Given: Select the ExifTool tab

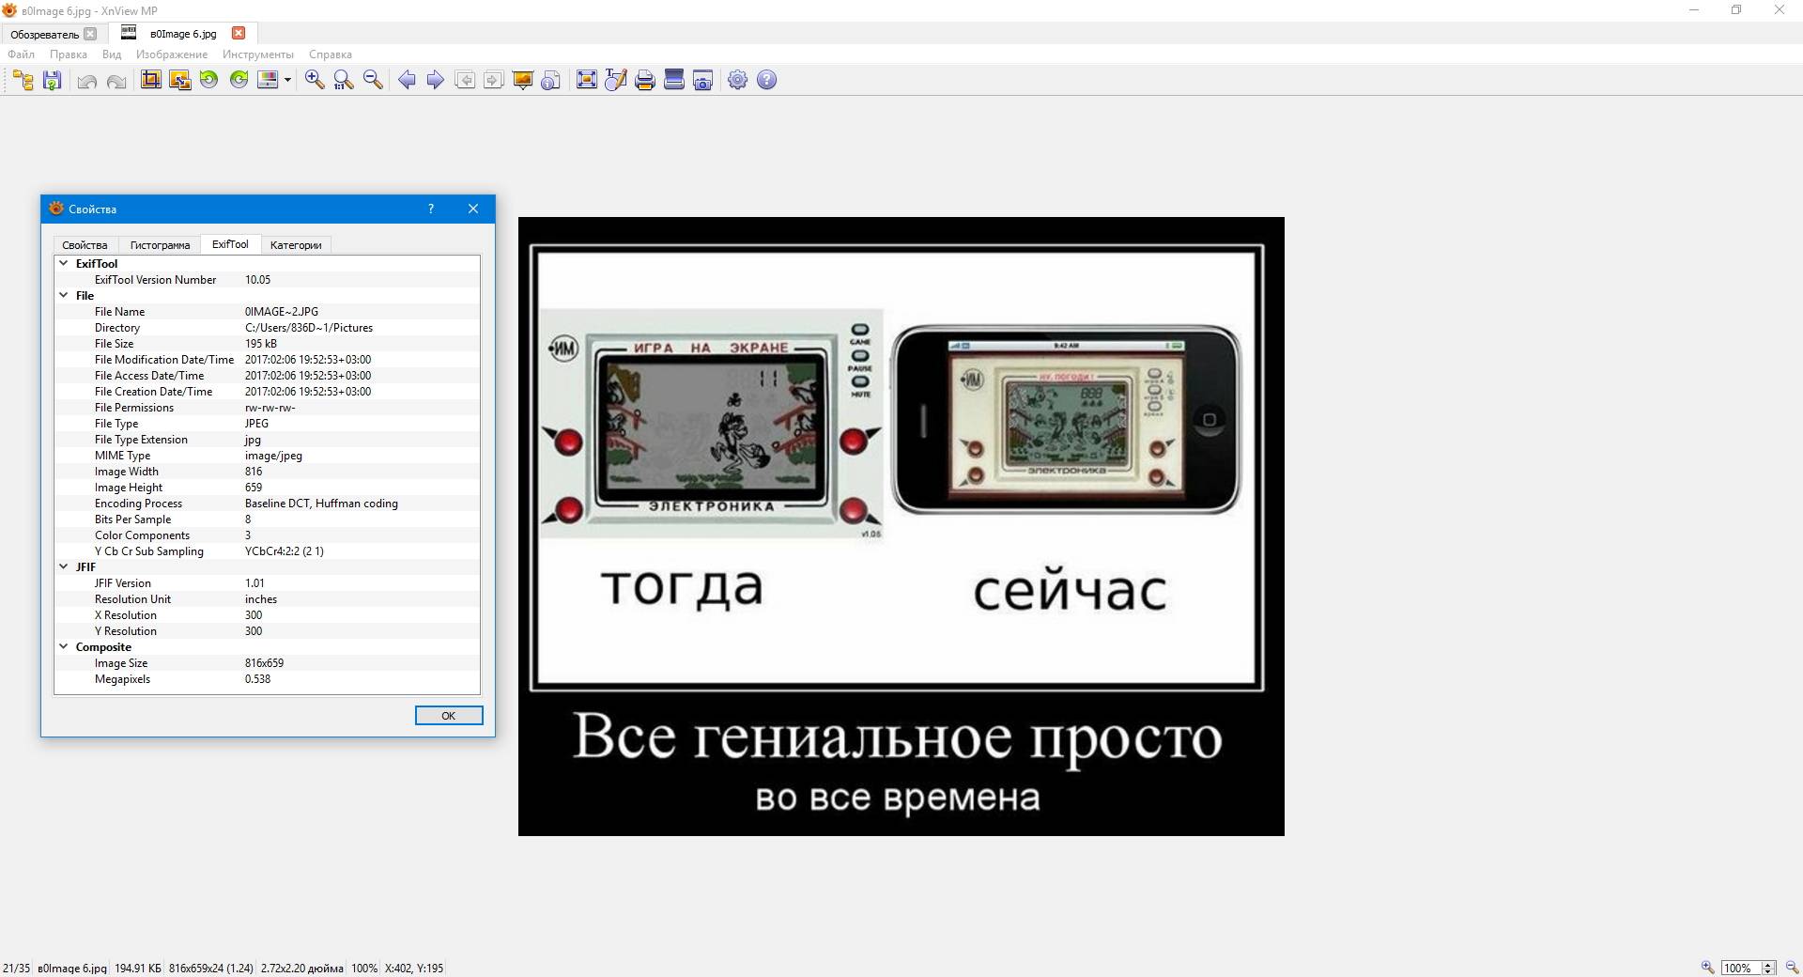Looking at the screenshot, I should [230, 244].
